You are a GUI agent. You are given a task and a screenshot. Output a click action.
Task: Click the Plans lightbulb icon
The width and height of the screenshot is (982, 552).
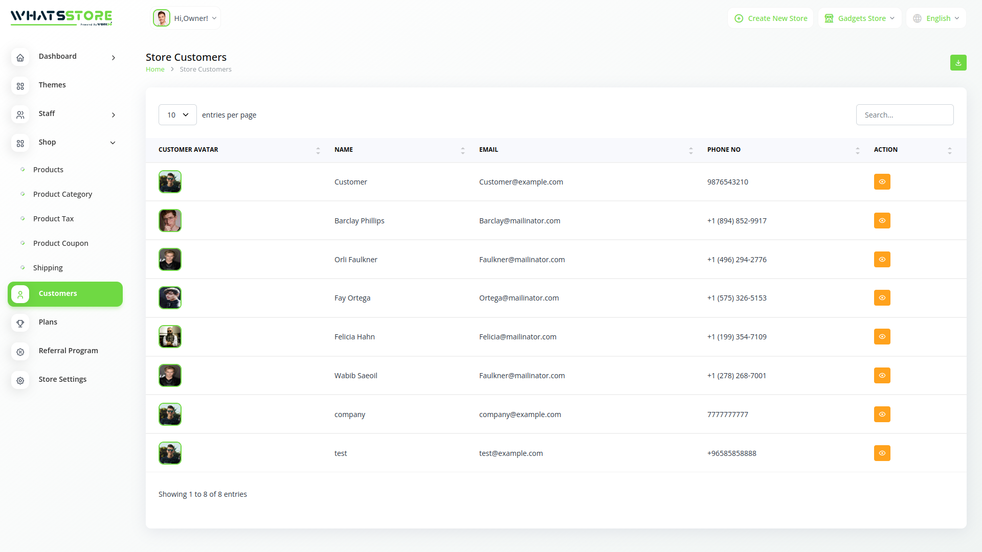click(x=20, y=323)
